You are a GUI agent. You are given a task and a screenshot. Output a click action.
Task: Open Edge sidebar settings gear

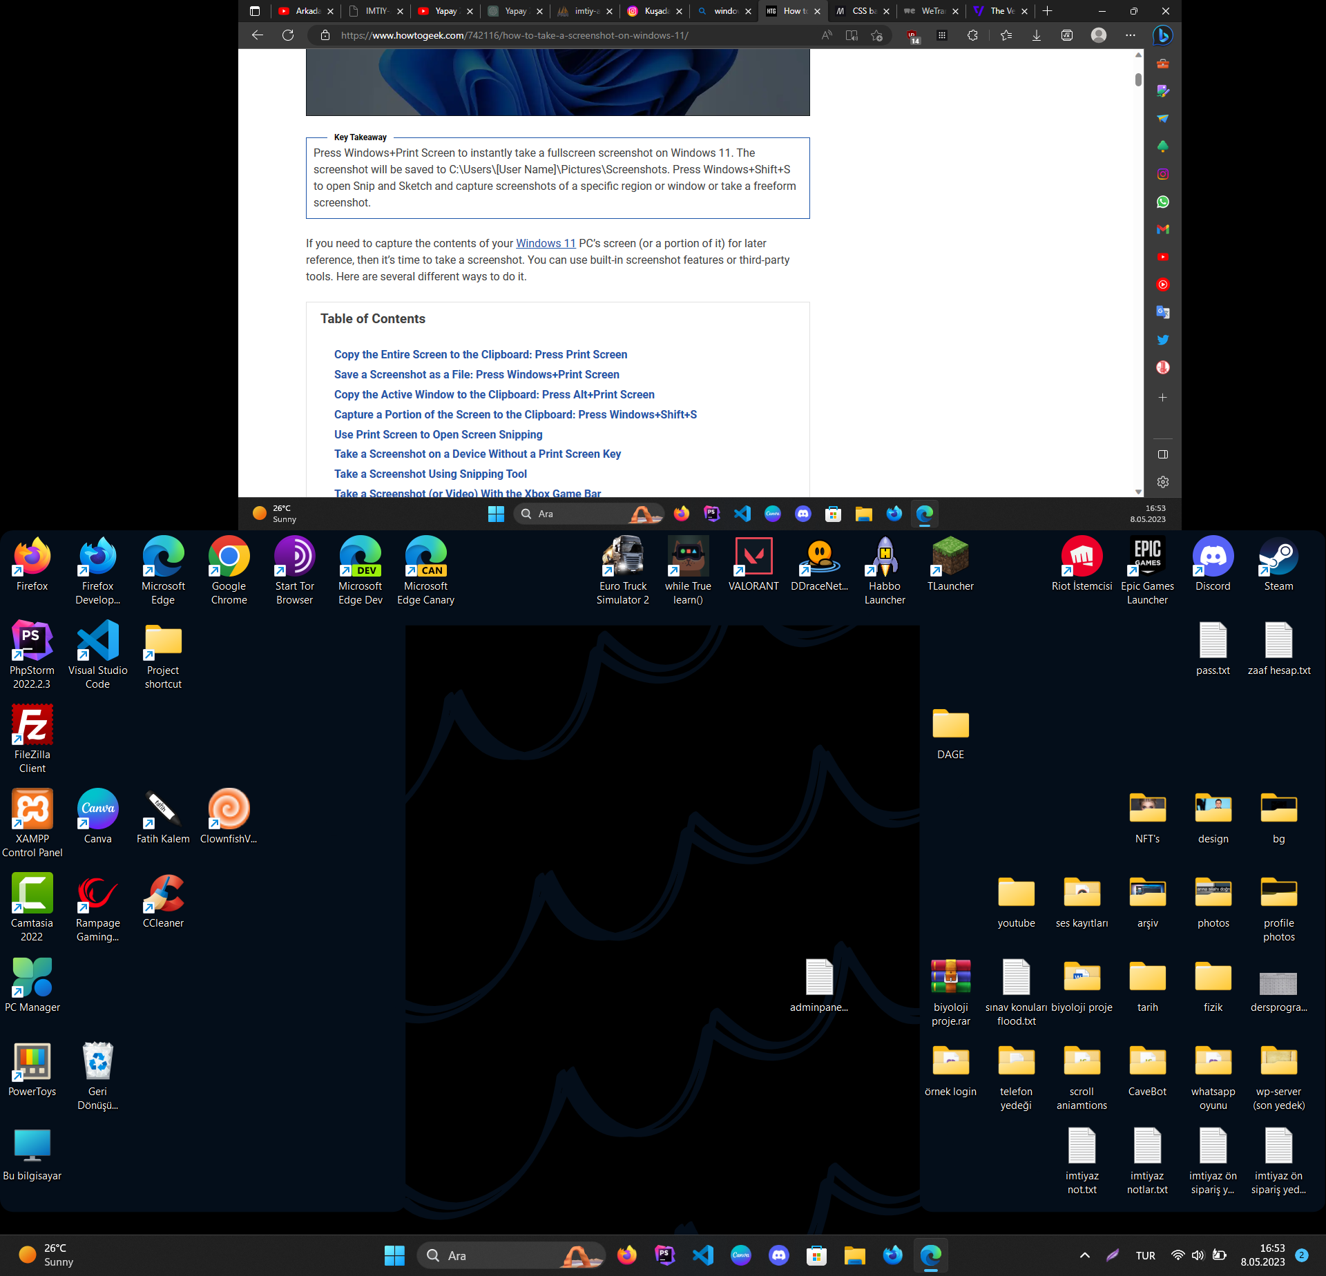coord(1162,482)
